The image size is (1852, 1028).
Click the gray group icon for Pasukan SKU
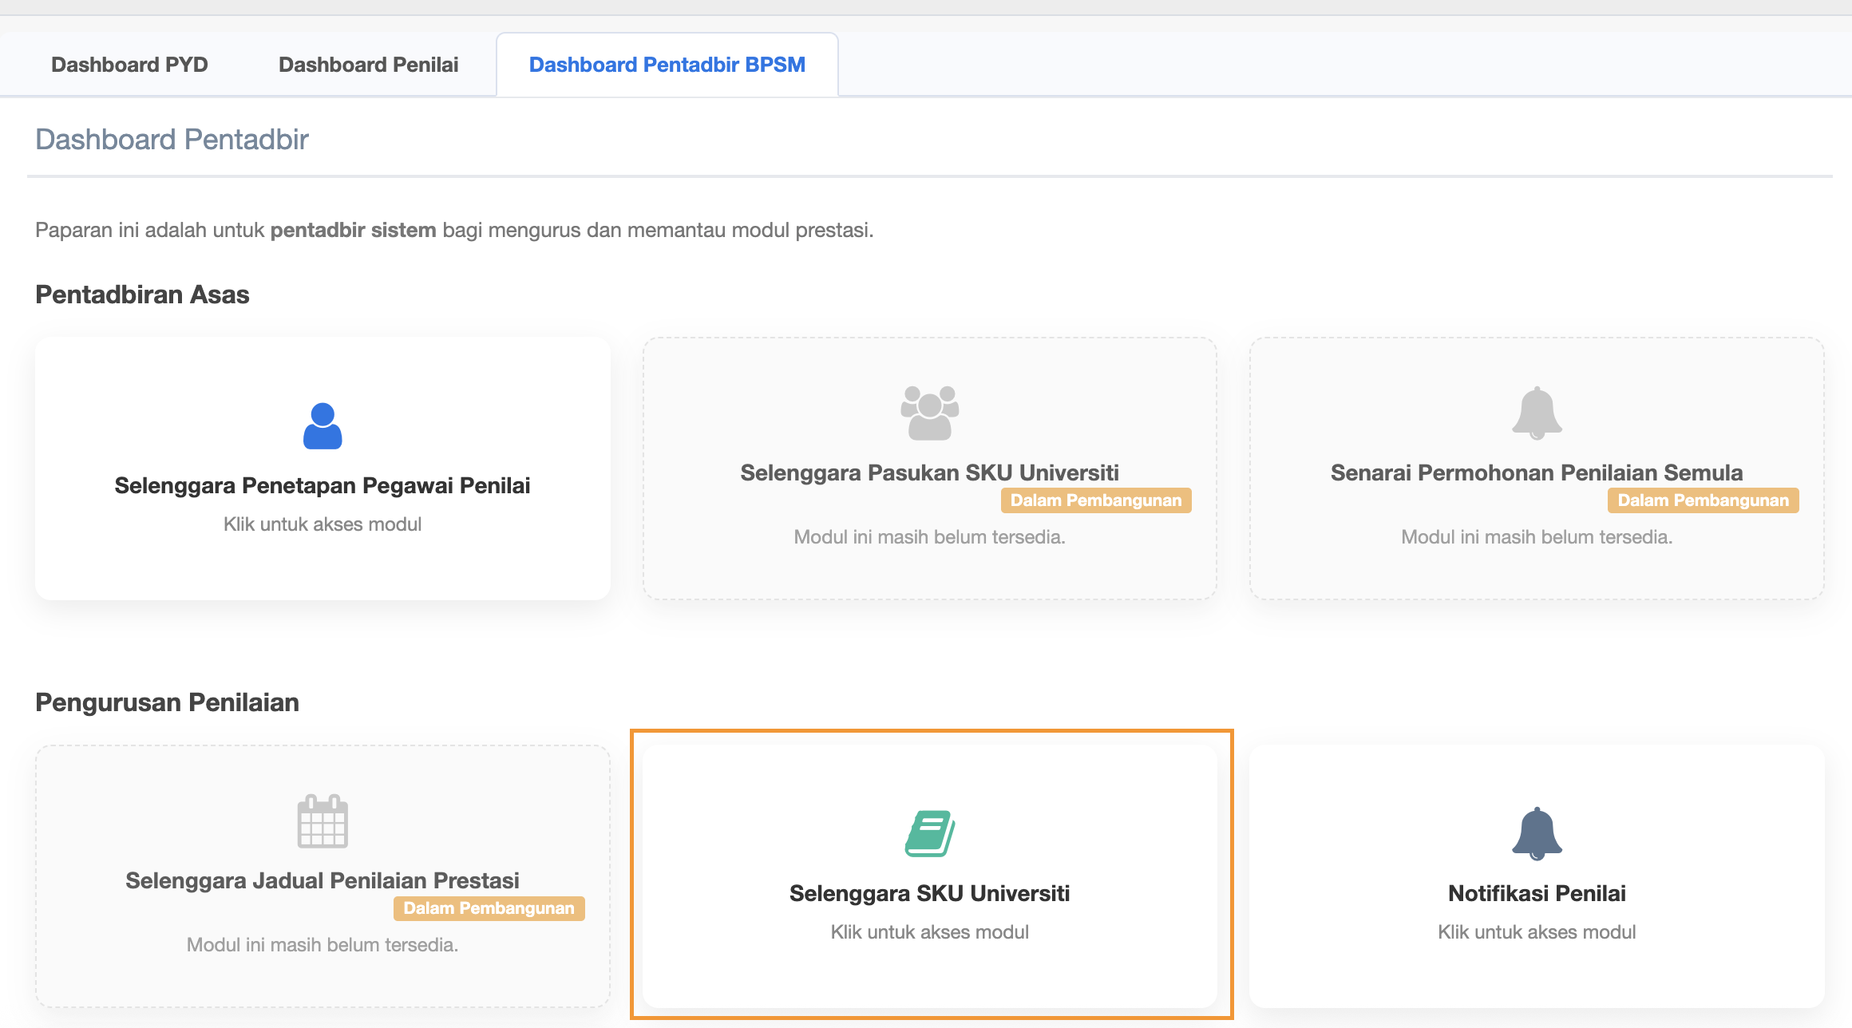point(929,413)
